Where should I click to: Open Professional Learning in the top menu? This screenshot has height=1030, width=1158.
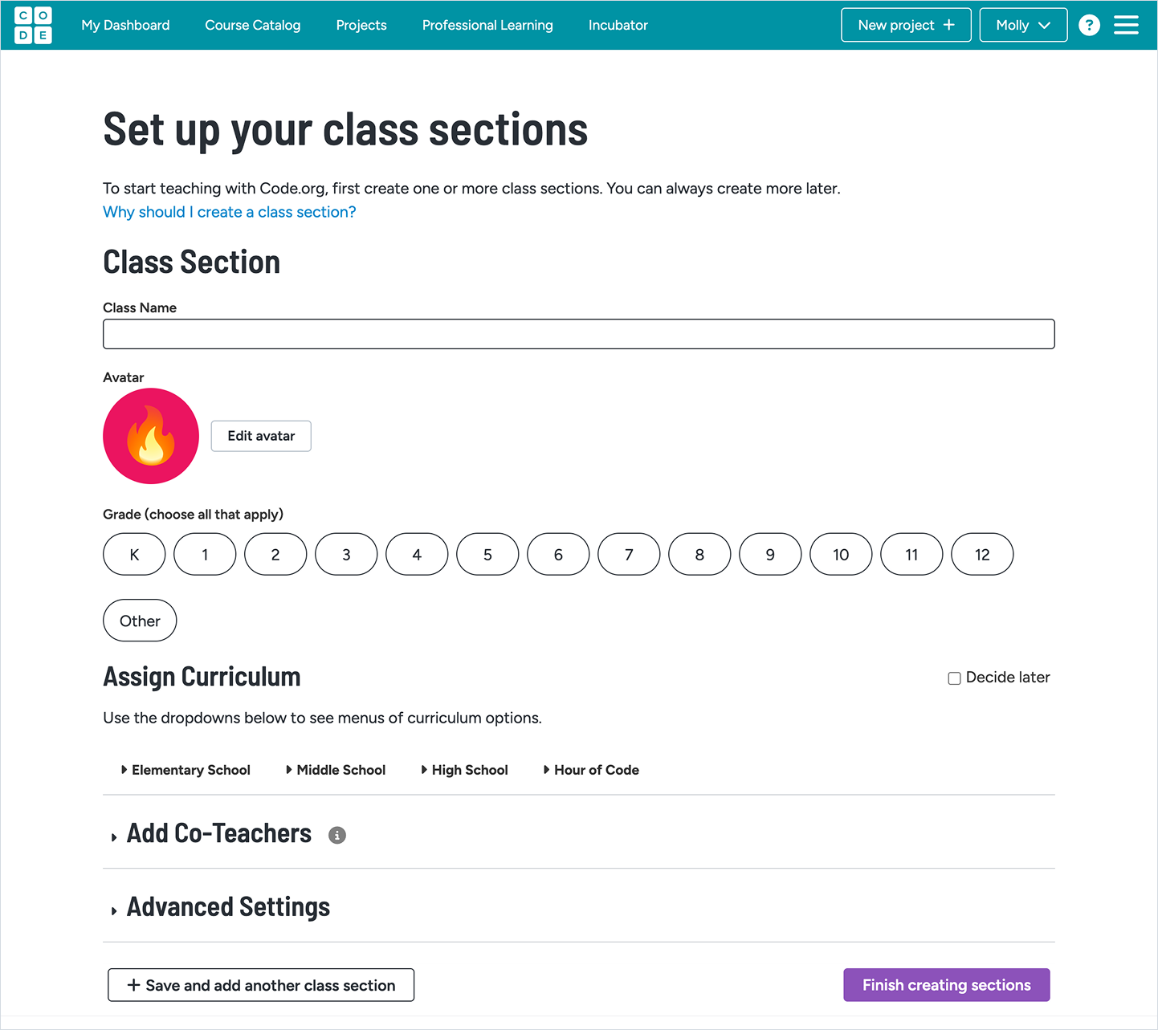pos(487,26)
